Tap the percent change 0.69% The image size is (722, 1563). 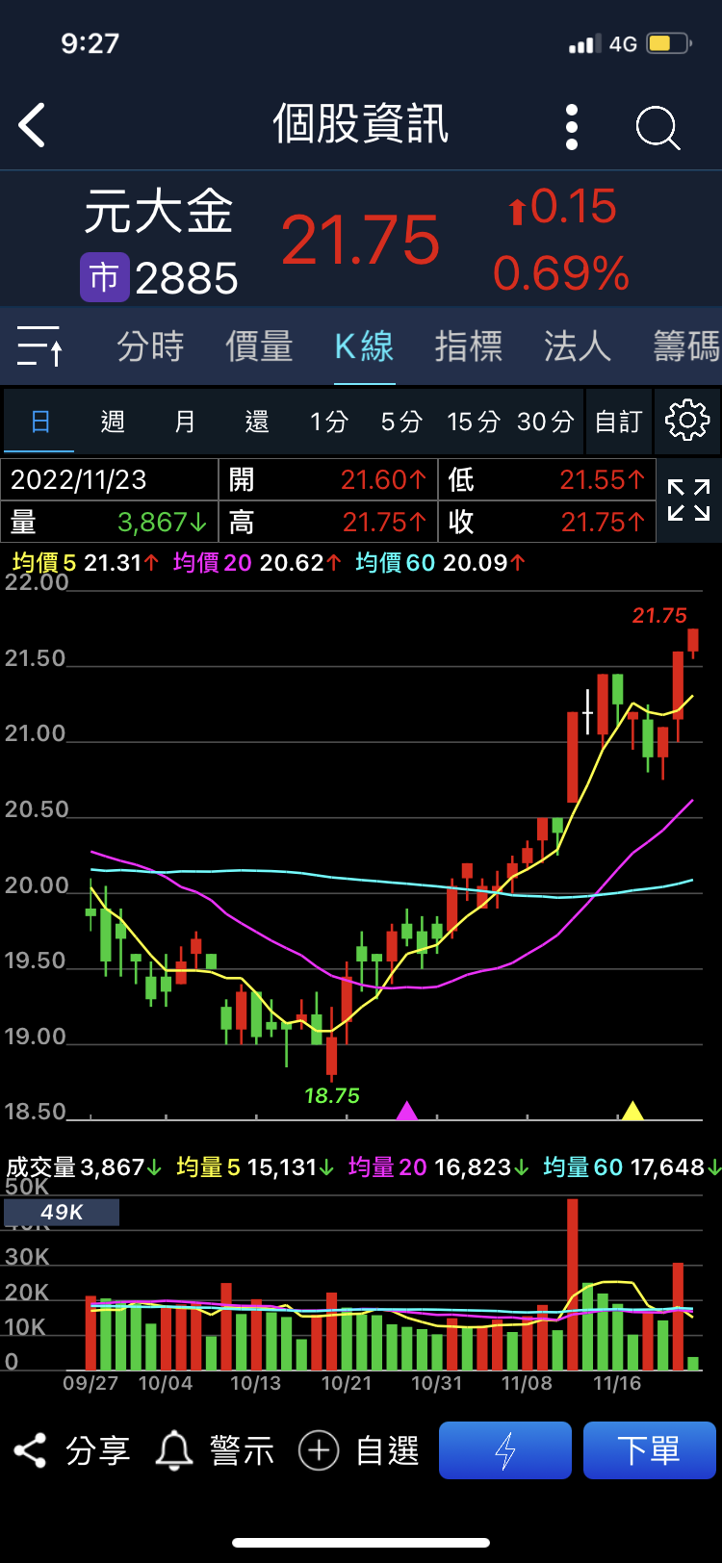pyautogui.click(x=561, y=274)
